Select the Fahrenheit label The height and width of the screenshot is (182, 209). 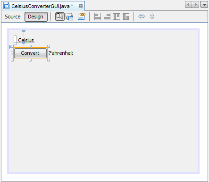[x=61, y=53]
